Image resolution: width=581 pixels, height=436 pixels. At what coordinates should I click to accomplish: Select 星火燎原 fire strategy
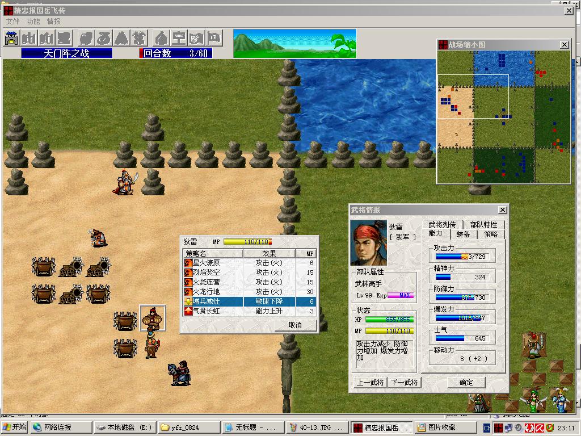tap(250, 262)
